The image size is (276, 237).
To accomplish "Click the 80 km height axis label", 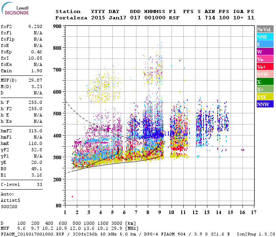I will (59, 206).
